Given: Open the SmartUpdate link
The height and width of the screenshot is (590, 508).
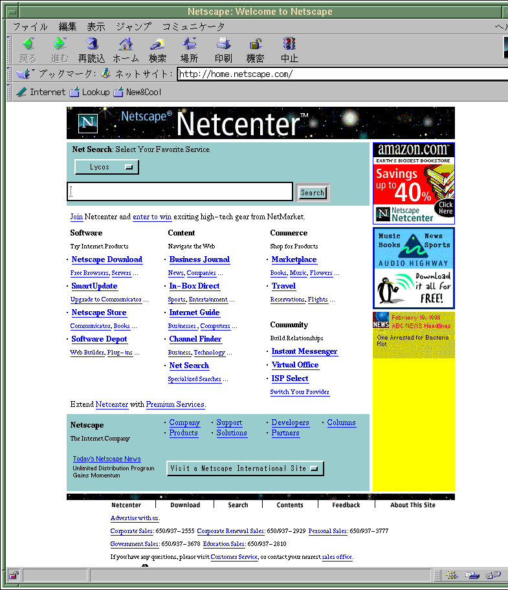Looking at the screenshot, I should 94,286.
